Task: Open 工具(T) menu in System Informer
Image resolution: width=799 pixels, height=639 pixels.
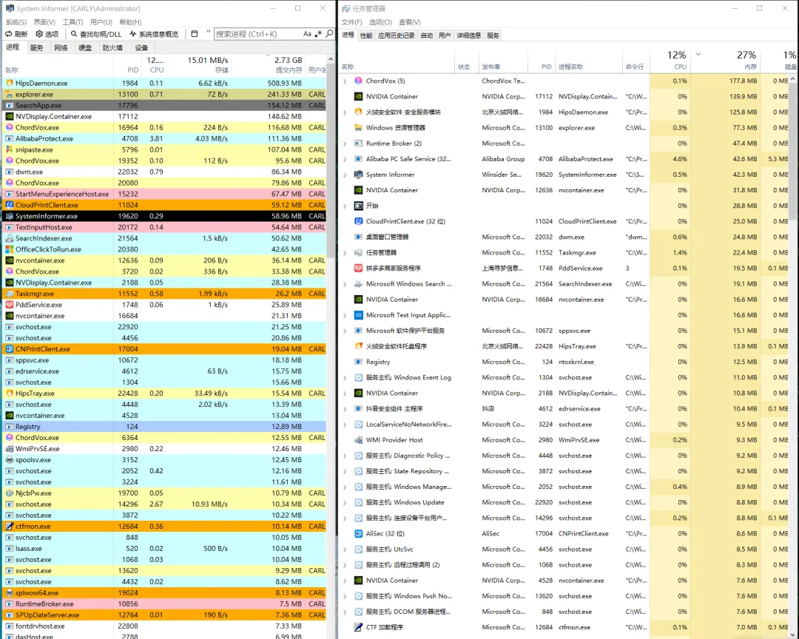Action: 73,22
